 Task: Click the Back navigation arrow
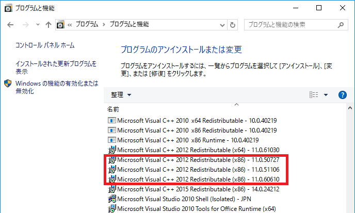[x=10, y=25]
